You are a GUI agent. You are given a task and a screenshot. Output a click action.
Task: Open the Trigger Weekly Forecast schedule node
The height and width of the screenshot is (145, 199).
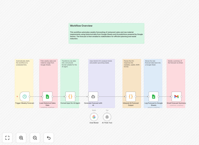25,96
